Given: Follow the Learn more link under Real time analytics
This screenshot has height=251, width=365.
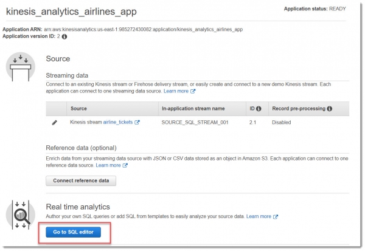Looking at the screenshot, I should point(259,216).
